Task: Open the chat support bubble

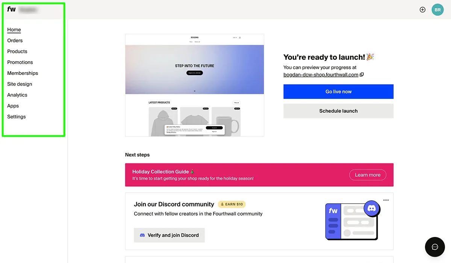Action: tap(435, 247)
